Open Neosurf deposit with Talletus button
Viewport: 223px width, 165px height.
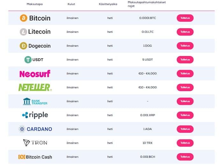click(x=185, y=74)
